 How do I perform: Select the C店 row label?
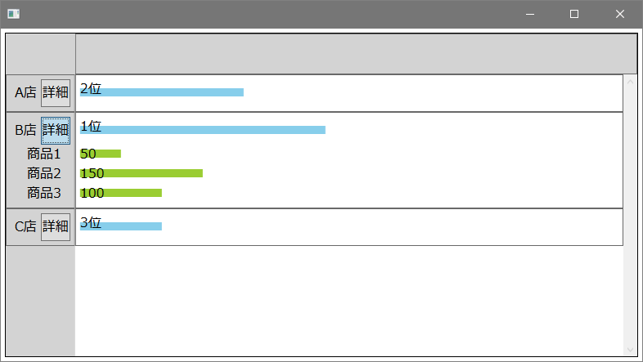click(25, 226)
